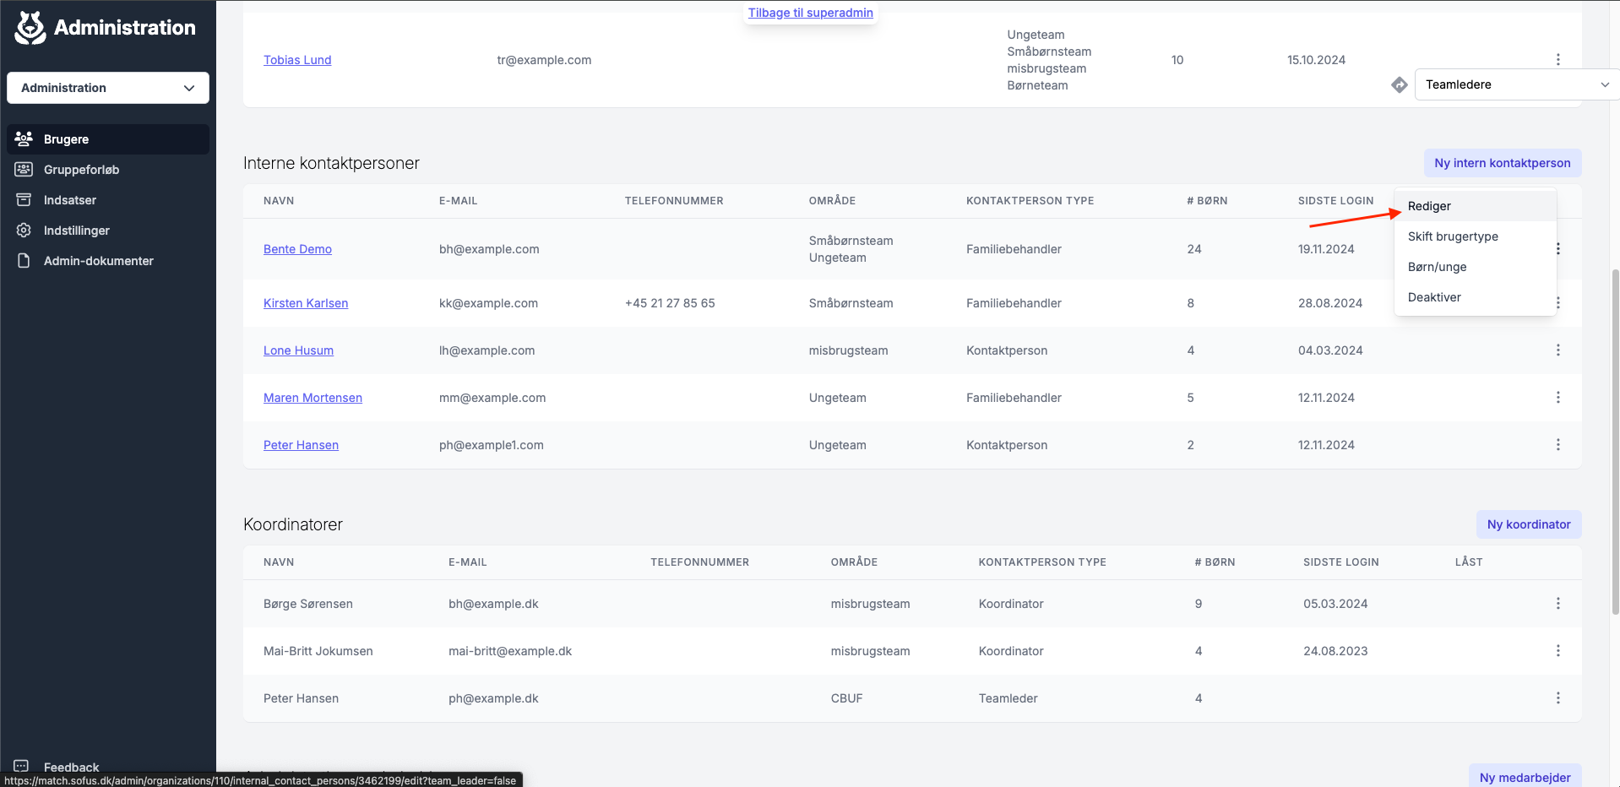Open the three-dot menu for Maren Mortensen
This screenshot has height=787, width=1620.
tap(1557, 397)
